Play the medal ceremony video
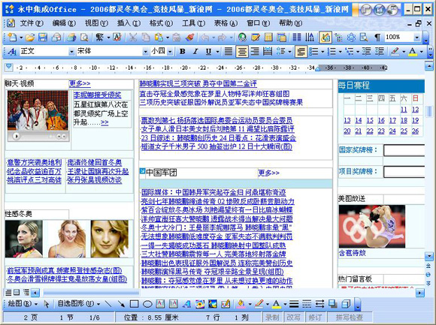Image resolution: width=436 pixels, height=325 pixels. tap(16, 137)
